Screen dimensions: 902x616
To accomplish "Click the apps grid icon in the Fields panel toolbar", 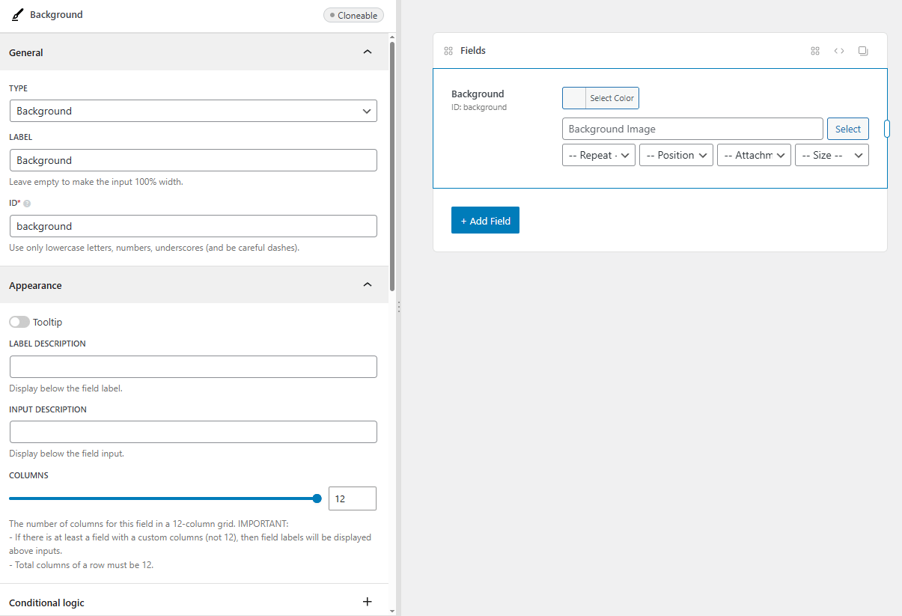I will pos(815,50).
